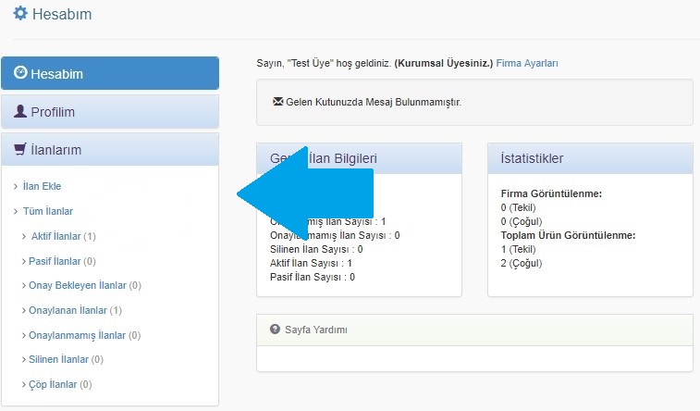Open Silinen İlanlar list
Image resolution: width=700 pixels, height=411 pixels.
(59, 359)
